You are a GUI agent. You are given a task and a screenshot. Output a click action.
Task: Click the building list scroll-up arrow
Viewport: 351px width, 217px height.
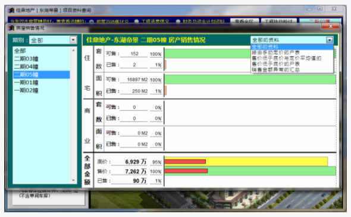click(73, 50)
